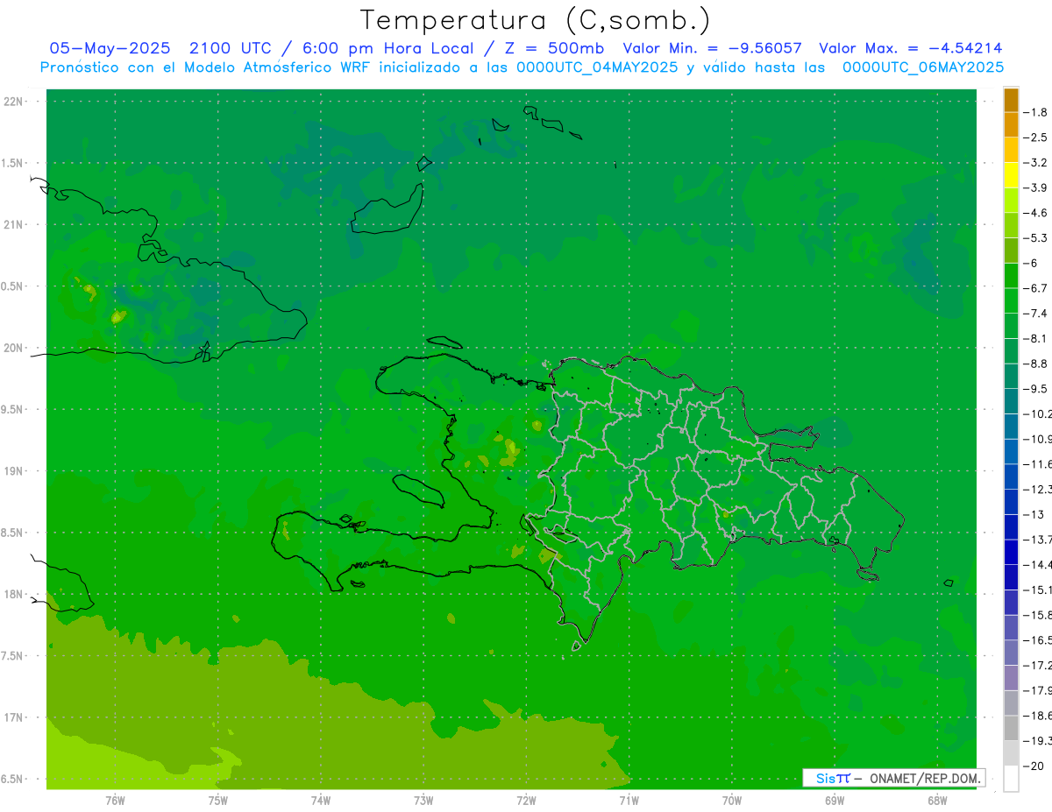1052x812 pixels.
Task: Click the '-4.6' legend value
Action: point(1036,213)
